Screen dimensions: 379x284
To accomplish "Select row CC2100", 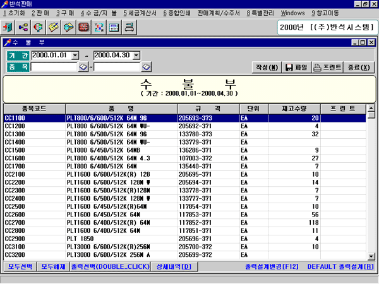I will pyautogui.click(x=185, y=174).
